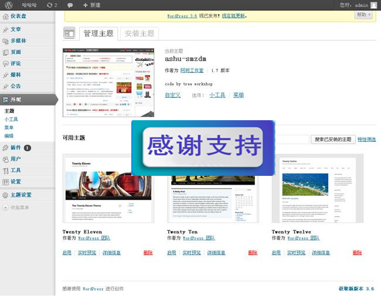Collapse sidebar with 收起菜单 arrow
381x296 pixels.
click(x=5, y=207)
